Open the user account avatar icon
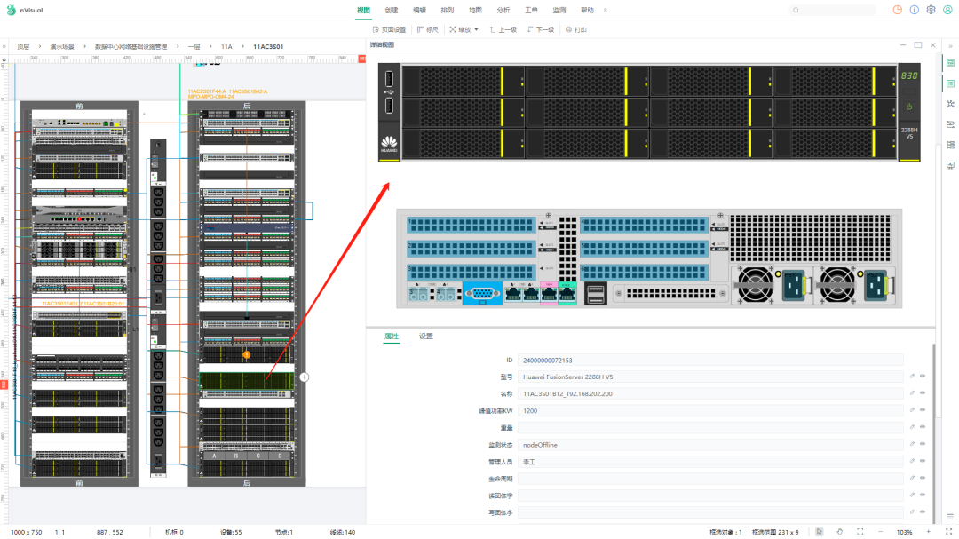 (947, 10)
